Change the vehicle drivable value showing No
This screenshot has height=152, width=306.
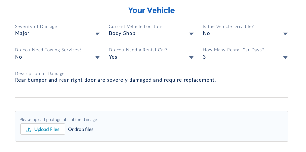245,34
